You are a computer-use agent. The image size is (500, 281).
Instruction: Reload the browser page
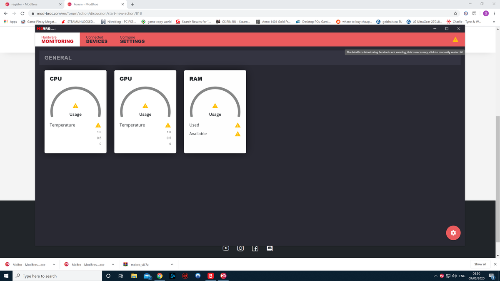click(x=23, y=13)
